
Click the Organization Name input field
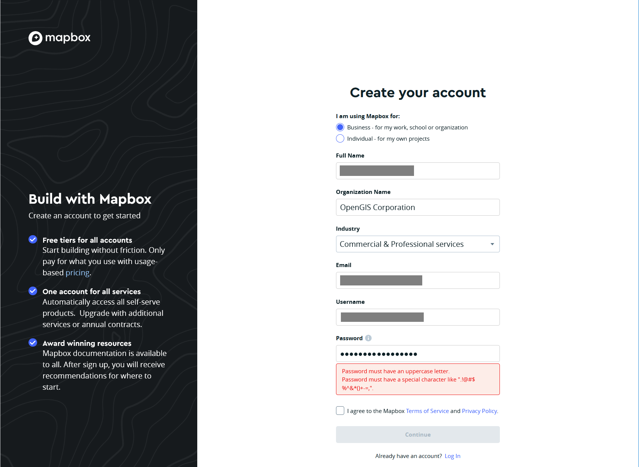418,207
